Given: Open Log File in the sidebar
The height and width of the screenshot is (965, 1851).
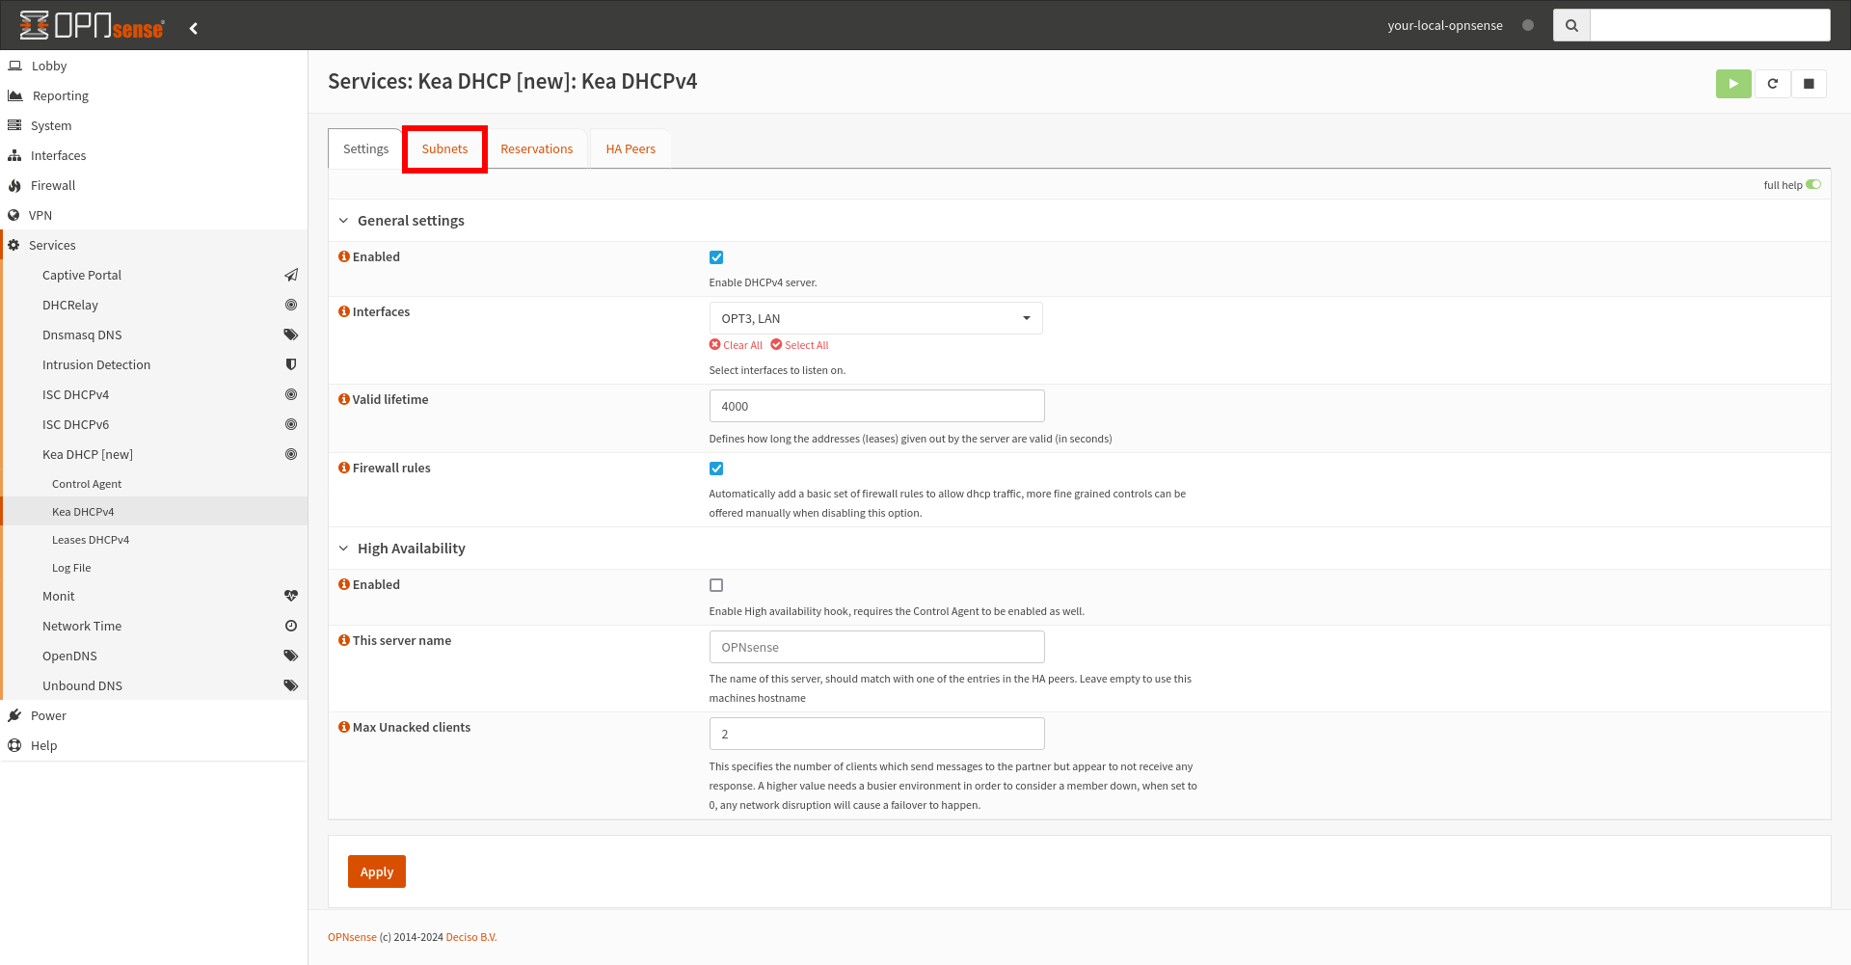Looking at the screenshot, I should pos(154,568).
